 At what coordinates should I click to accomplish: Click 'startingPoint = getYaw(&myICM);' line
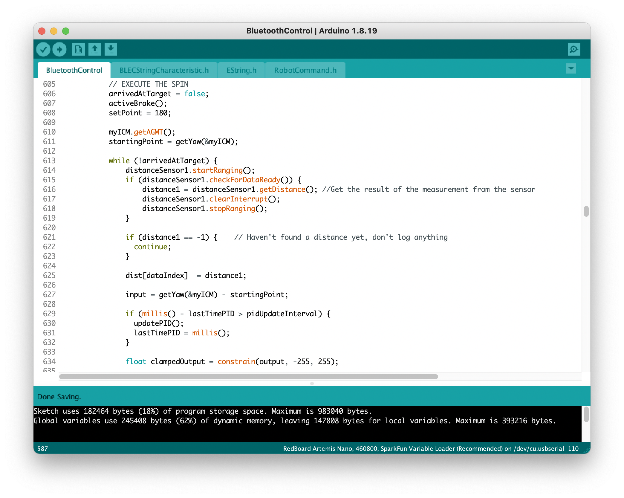pyautogui.click(x=173, y=142)
